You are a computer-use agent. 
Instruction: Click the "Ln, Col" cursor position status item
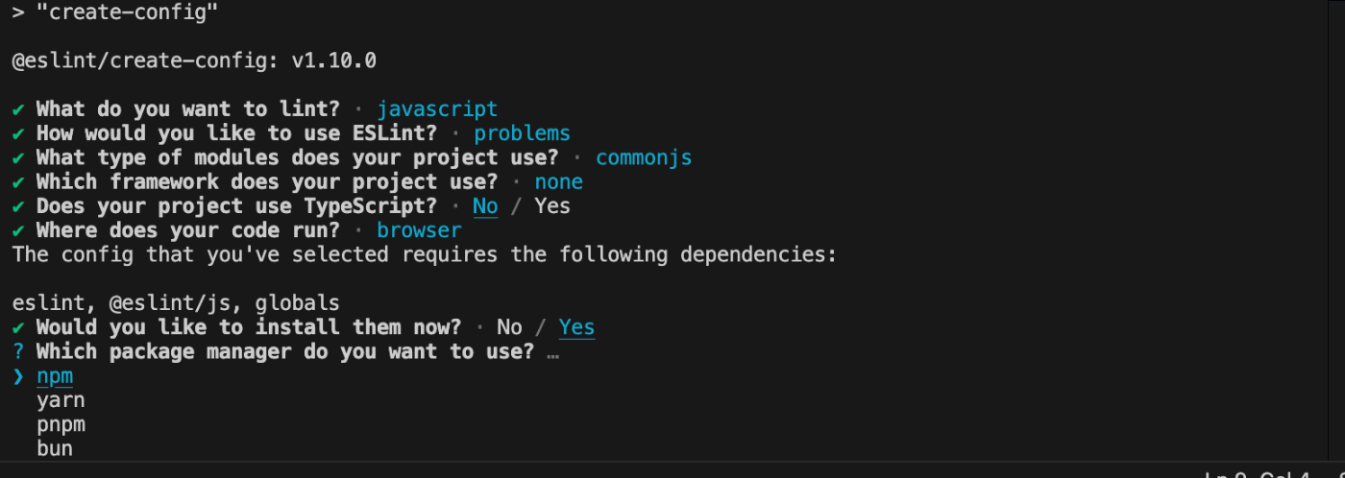[1259, 474]
